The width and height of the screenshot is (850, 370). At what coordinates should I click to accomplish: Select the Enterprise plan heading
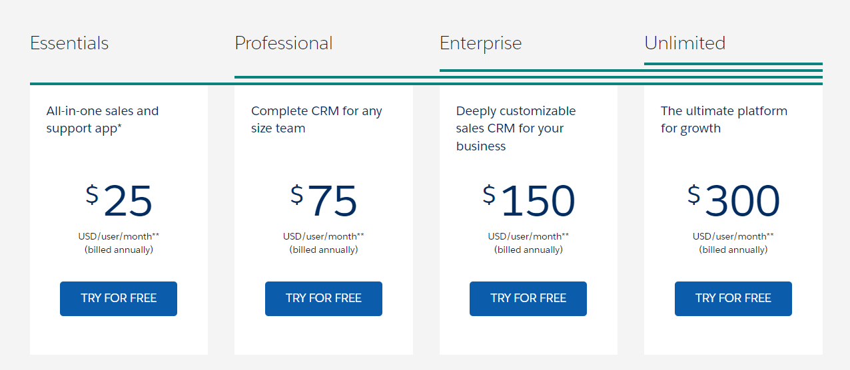click(481, 43)
